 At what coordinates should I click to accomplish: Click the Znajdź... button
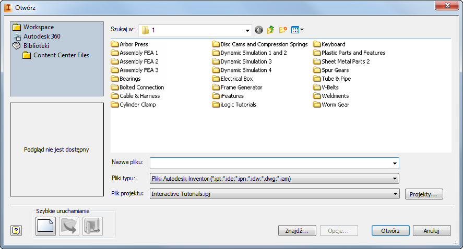(x=297, y=231)
